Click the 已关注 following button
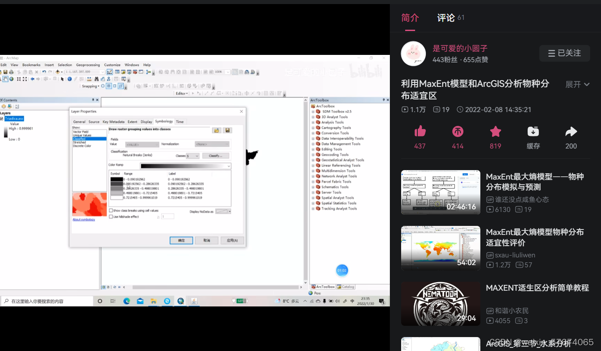 pos(565,53)
